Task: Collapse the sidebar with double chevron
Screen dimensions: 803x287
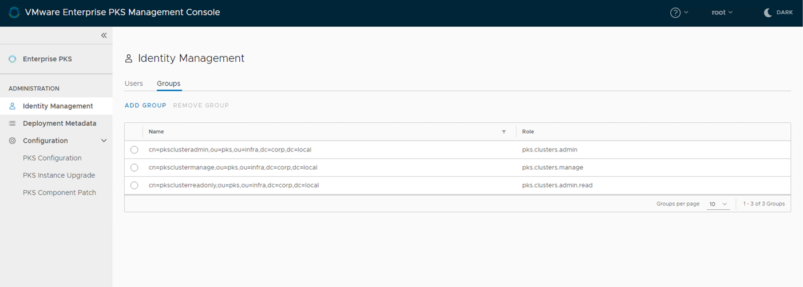Action: tap(104, 35)
